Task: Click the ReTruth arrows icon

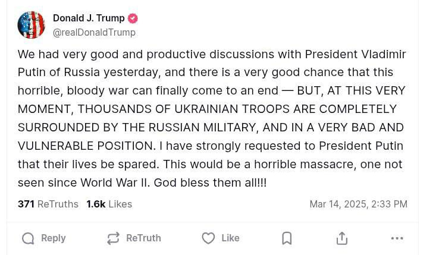Action: pos(113,238)
